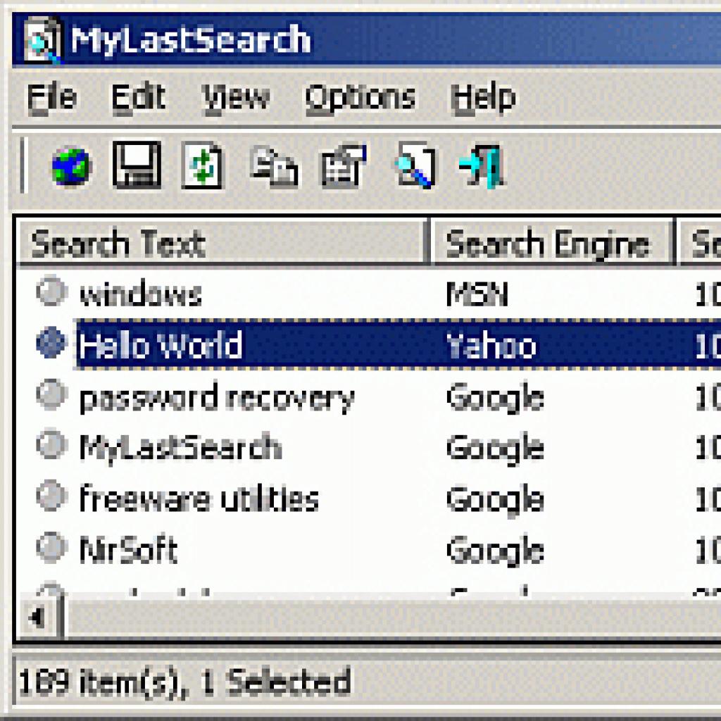
Task: Click "Google" in the password recovery row
Action: [x=495, y=398]
